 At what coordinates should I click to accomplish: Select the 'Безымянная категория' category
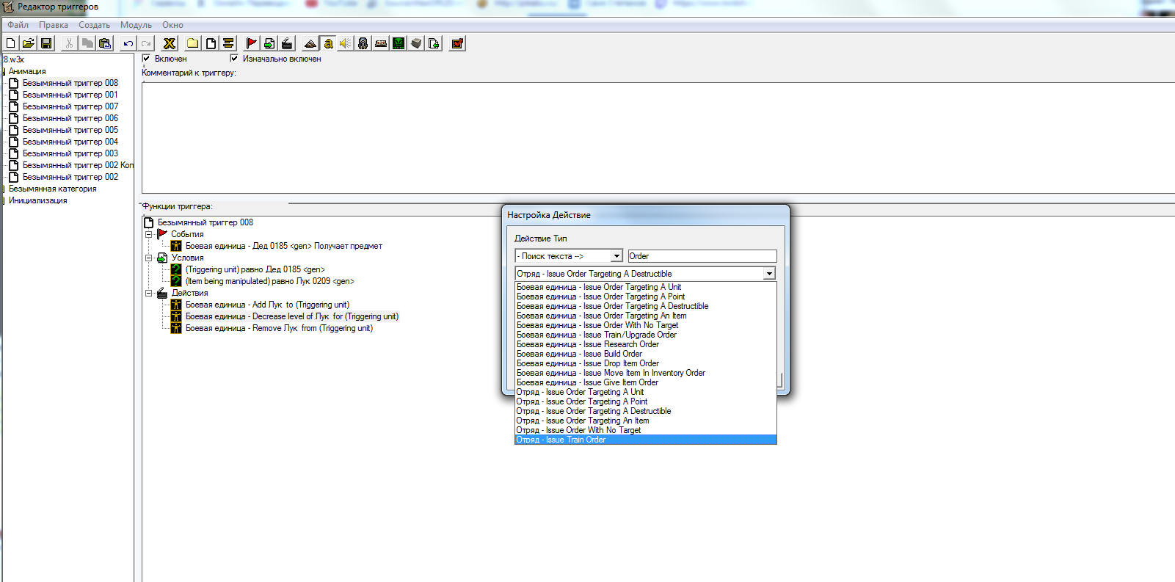[x=52, y=189]
